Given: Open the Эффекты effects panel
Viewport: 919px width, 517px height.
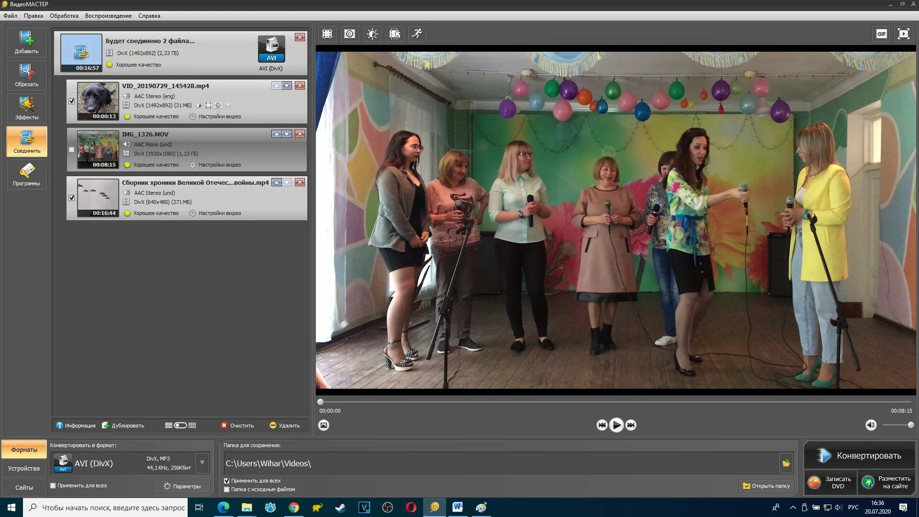Looking at the screenshot, I should pos(26,108).
